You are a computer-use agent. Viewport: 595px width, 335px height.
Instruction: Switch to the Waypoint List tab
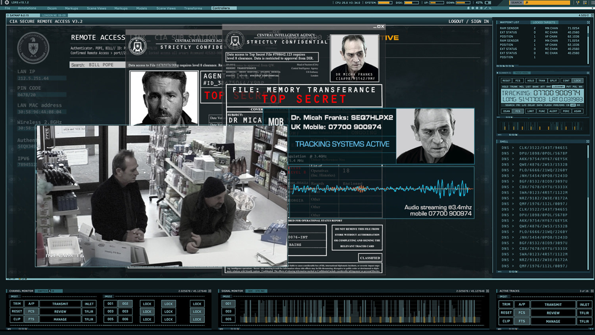pos(509,22)
